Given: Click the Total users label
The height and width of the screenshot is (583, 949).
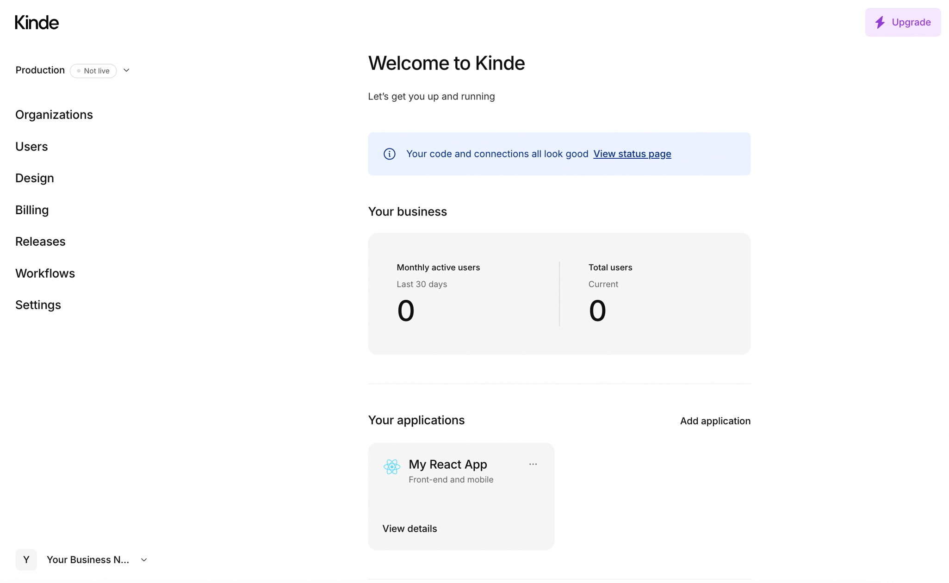Looking at the screenshot, I should point(610,267).
